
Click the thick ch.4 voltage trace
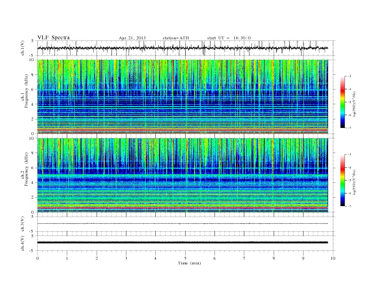tap(182, 243)
